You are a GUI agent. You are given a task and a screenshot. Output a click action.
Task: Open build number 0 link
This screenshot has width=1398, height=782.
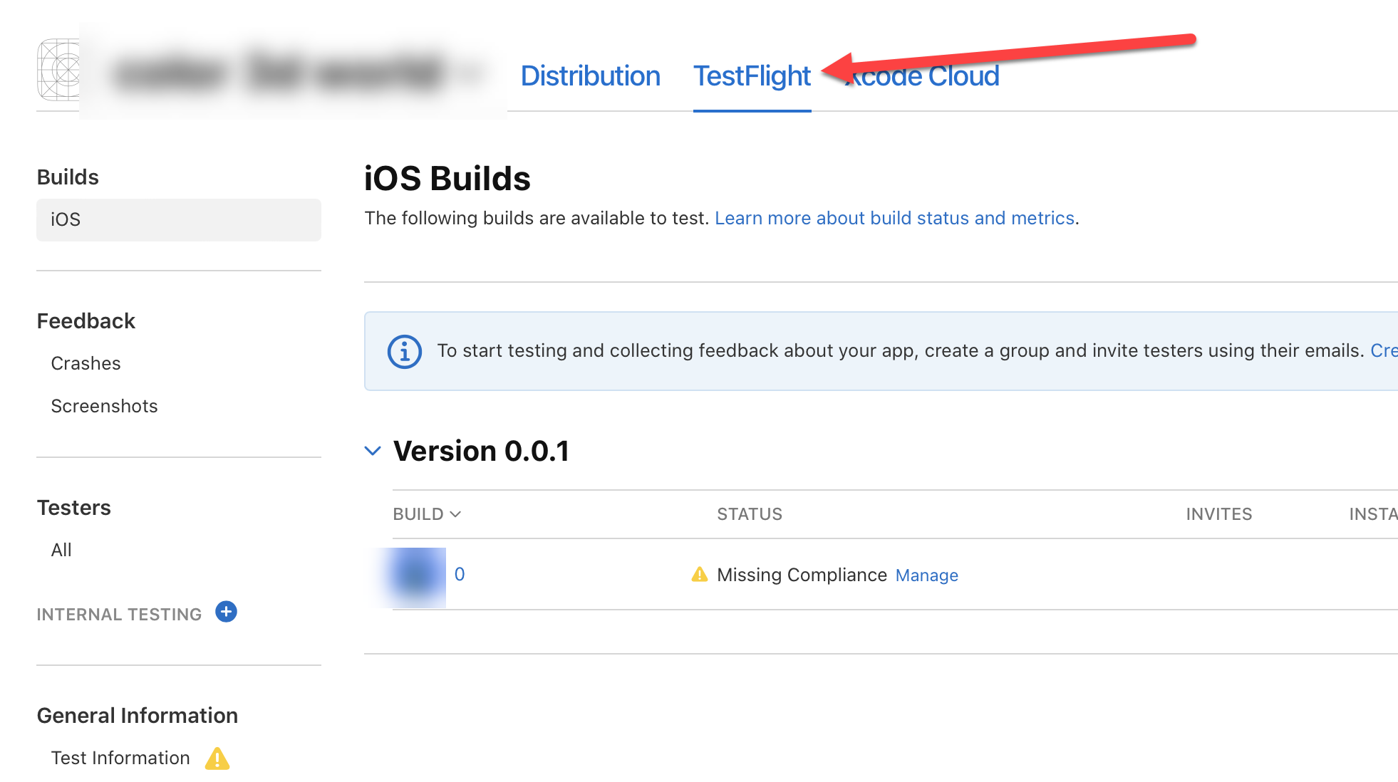click(460, 574)
